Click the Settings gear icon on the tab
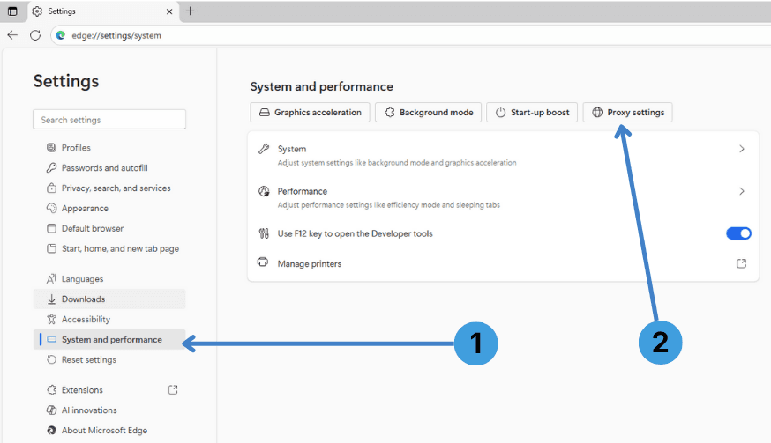The image size is (771, 443). (37, 11)
